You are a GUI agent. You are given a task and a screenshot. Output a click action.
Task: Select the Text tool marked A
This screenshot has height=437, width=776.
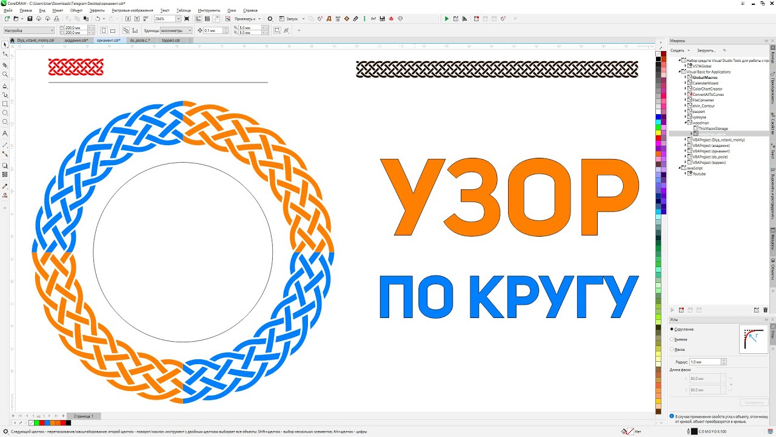pos(5,133)
